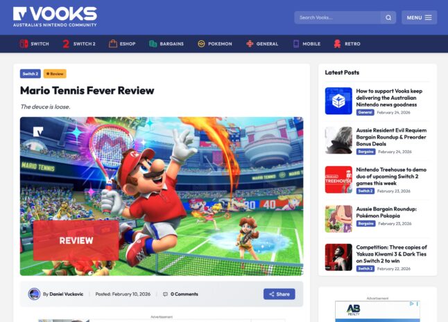Click the Vooks logo in header
The image size is (448, 322).
pos(55,17)
